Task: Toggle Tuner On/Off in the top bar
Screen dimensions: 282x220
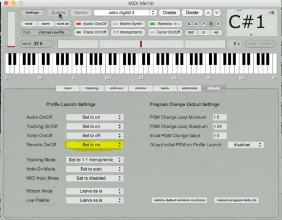Action: click(x=165, y=32)
